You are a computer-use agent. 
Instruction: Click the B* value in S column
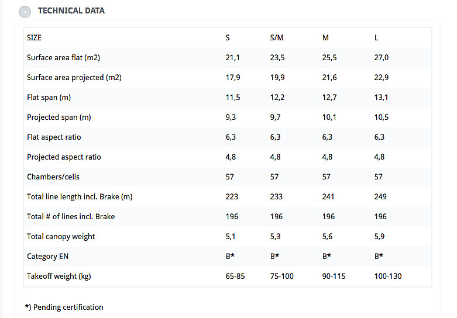coord(230,256)
